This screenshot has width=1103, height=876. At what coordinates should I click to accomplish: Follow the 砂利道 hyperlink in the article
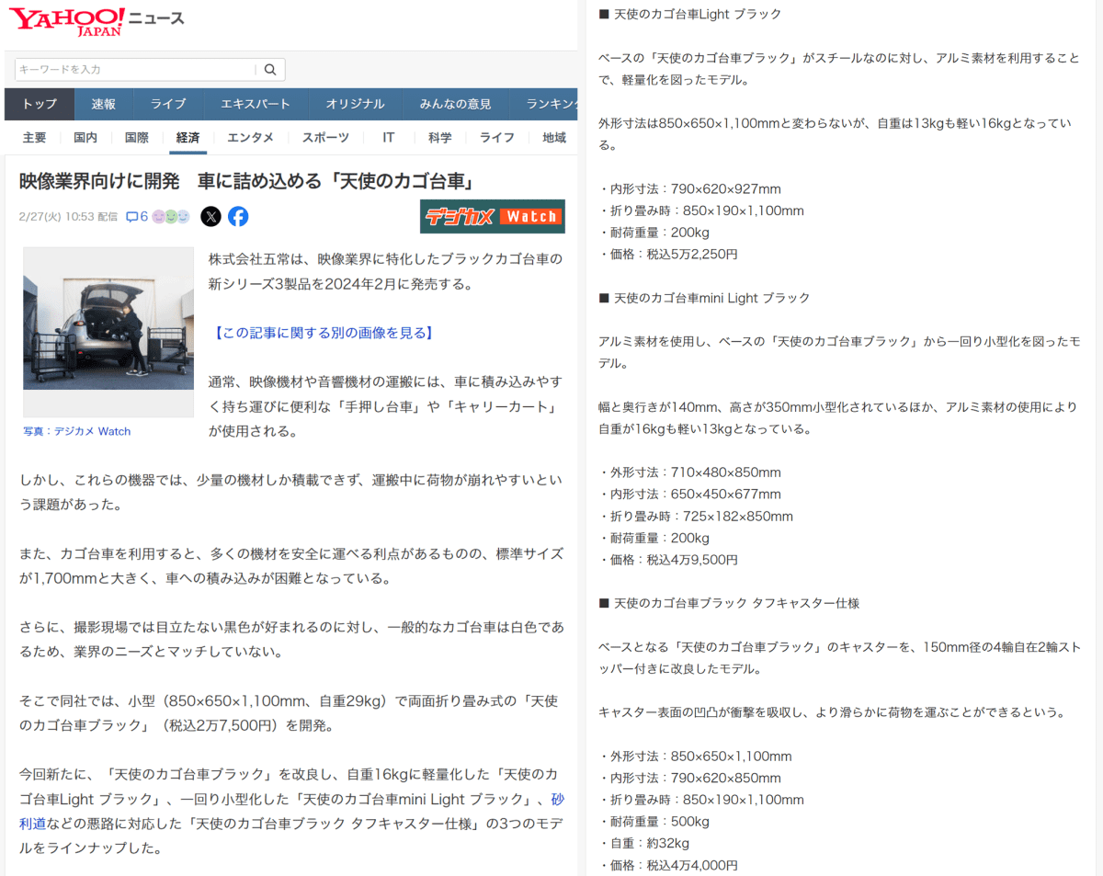(x=557, y=799)
